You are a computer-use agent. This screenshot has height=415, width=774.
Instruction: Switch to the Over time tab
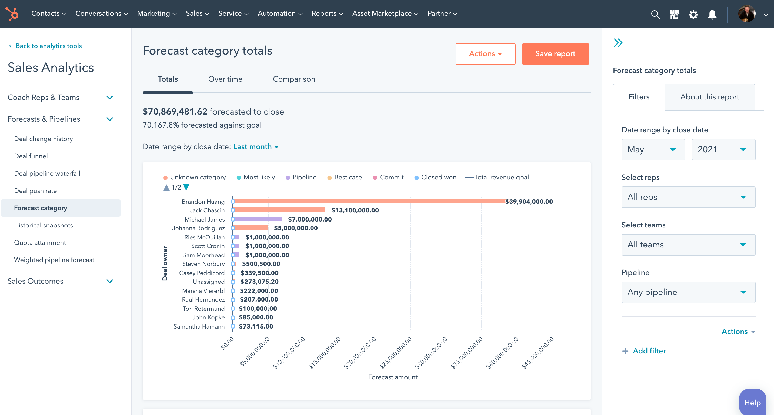point(225,79)
